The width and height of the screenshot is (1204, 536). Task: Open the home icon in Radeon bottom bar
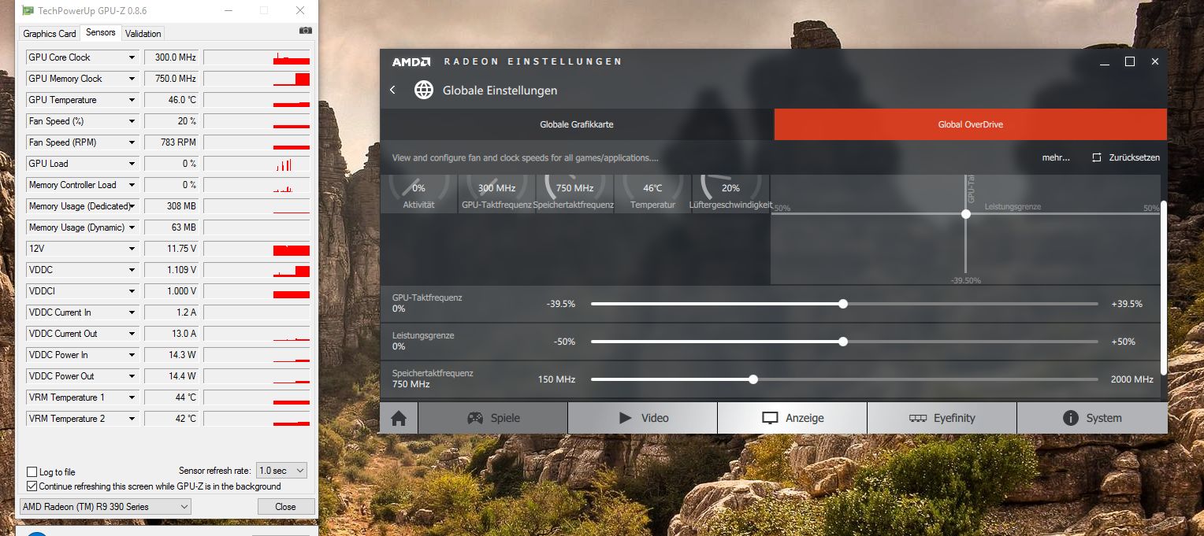[399, 418]
